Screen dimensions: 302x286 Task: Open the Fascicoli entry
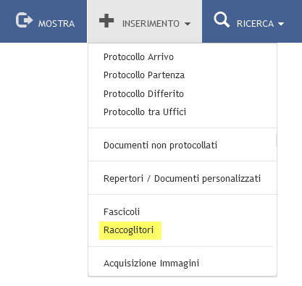click(x=122, y=212)
